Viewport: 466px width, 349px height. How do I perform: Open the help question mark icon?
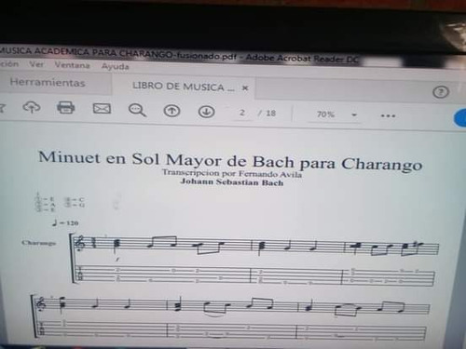441,92
